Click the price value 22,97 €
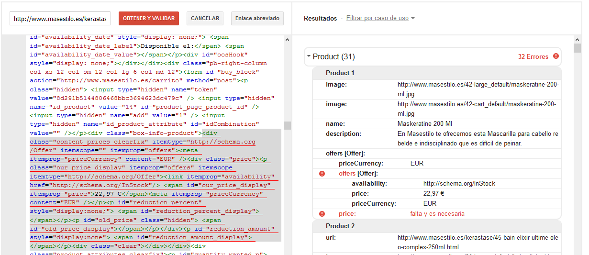This screenshot has width=589, height=255. [433, 194]
